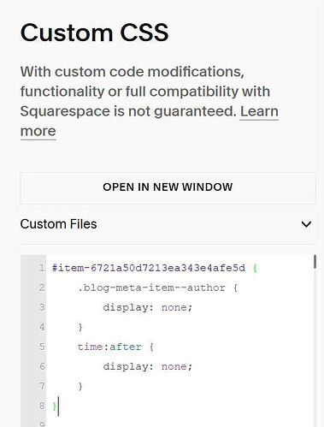Click the green closing brace on line 8

55,406
